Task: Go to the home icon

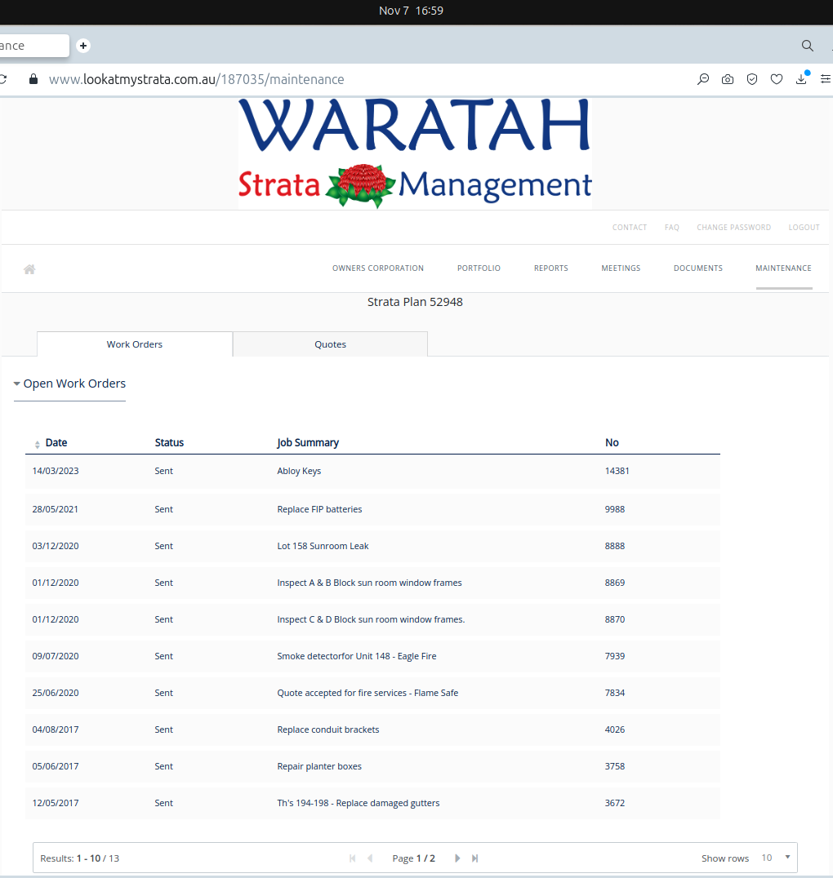Action: [x=29, y=269]
